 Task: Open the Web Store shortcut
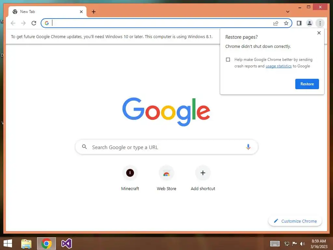point(166,178)
